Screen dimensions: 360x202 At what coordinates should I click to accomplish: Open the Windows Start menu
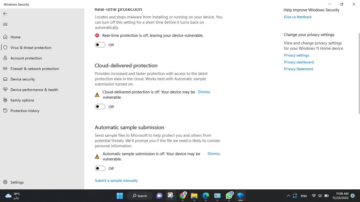click(120, 196)
